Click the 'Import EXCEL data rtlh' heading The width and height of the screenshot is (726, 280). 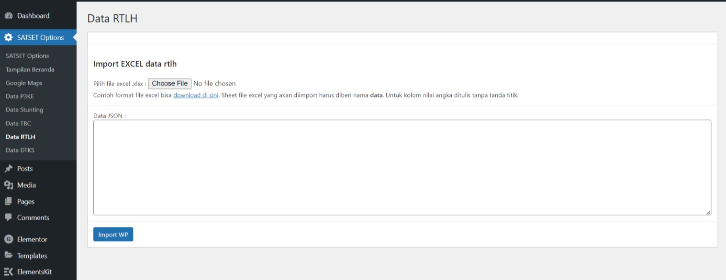tap(135, 64)
